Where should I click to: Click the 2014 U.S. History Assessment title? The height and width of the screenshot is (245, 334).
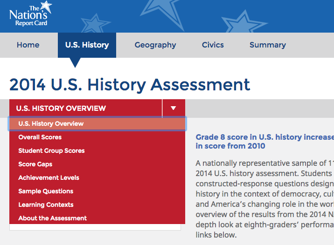130,85
